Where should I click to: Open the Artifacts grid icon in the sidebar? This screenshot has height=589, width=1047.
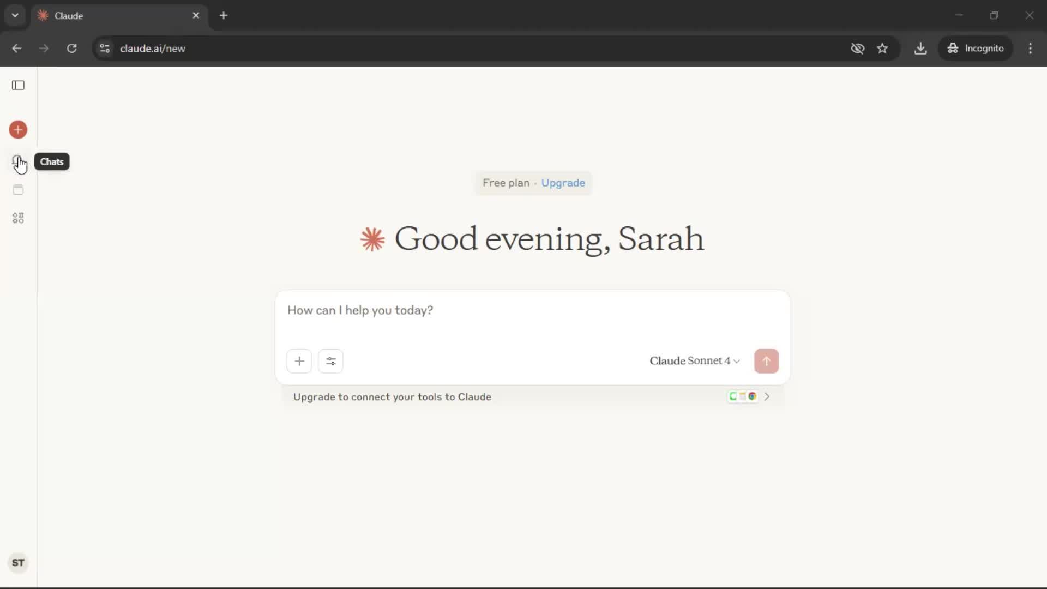click(18, 218)
